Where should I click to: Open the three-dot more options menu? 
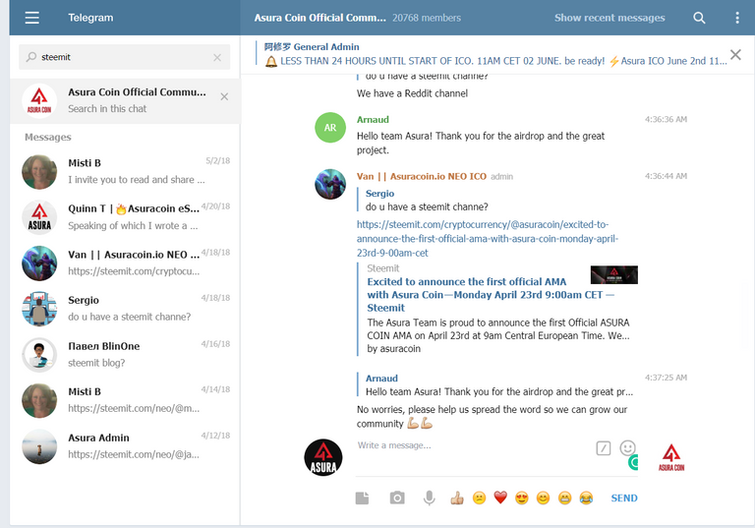[x=737, y=18]
